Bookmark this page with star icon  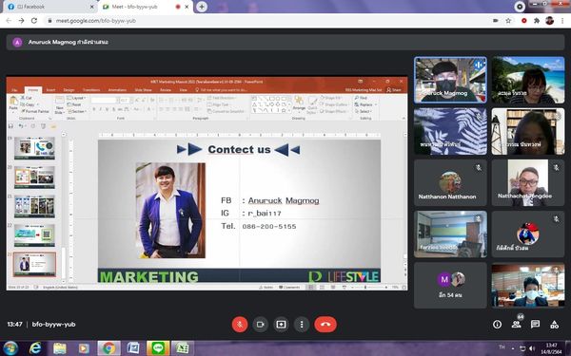508,21
